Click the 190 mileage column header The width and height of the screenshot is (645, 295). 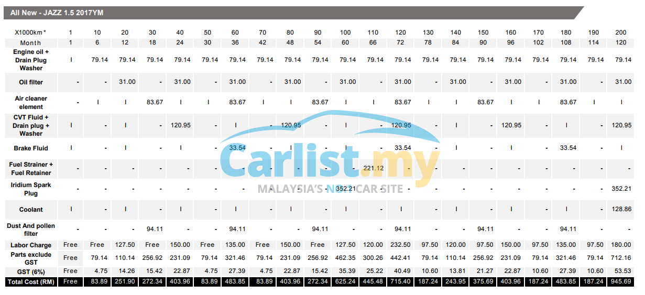593,32
